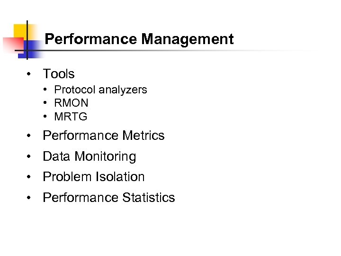This screenshot has height=256, width=341.
Task: Click the Performance Management slide title
Action: [x=139, y=39]
